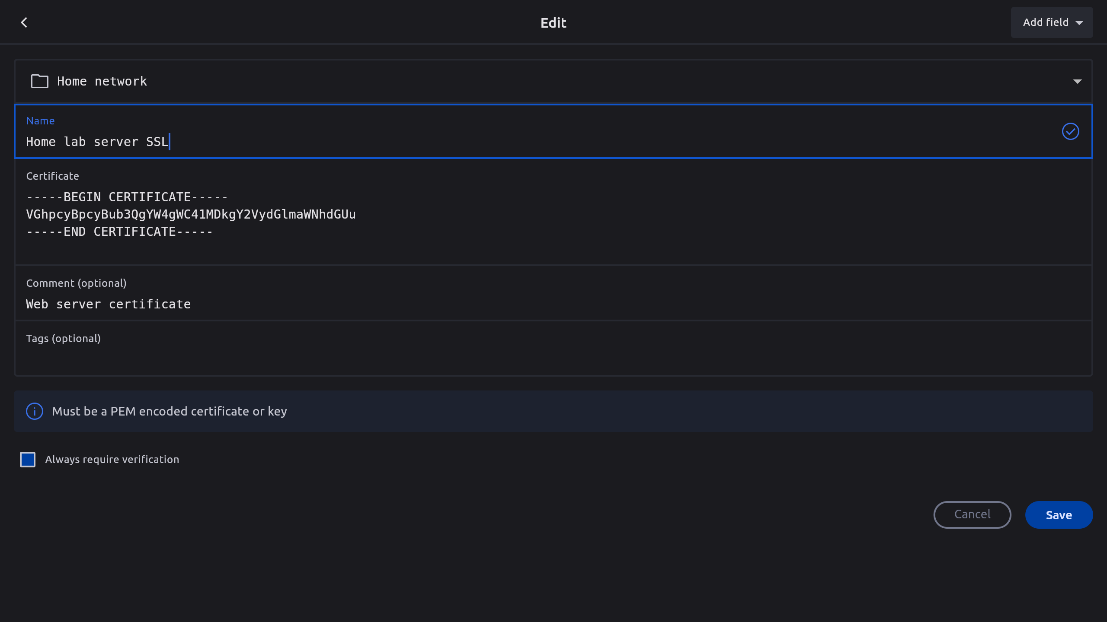Click the folder icon beside Home network

(x=39, y=81)
